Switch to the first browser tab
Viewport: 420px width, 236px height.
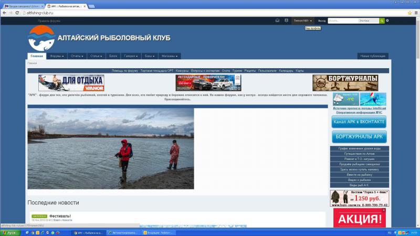24,6
